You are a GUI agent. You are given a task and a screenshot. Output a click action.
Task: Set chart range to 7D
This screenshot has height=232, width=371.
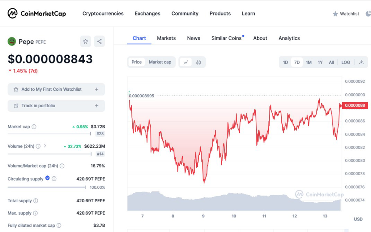297,62
